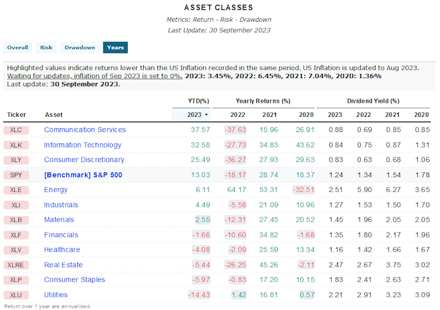Click the XLF ticker badge

pos(16,235)
